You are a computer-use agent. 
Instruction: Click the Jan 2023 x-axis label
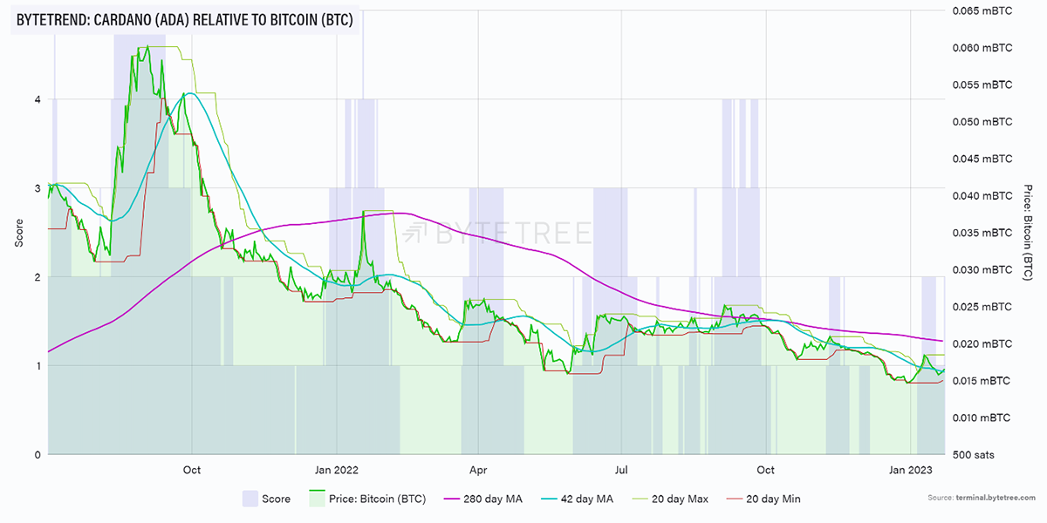click(912, 471)
